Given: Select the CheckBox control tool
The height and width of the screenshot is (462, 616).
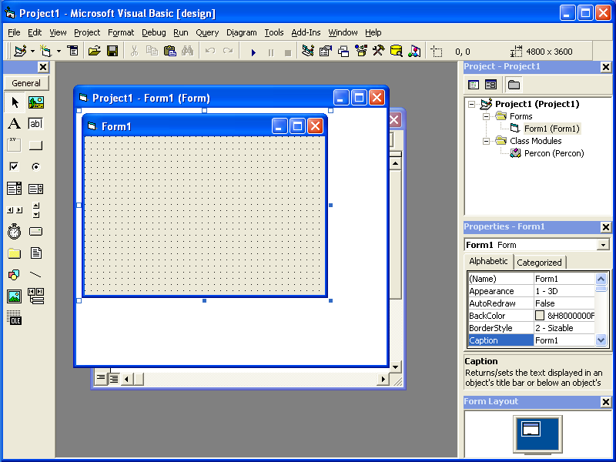Looking at the screenshot, I should pos(15,166).
